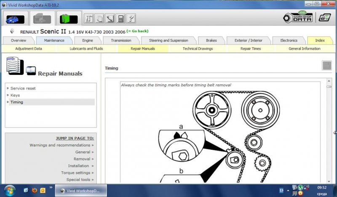This screenshot has height=197, width=337.
Task: Click scrollbar down arrow in Timing panel
Action: pyautogui.click(x=329, y=181)
